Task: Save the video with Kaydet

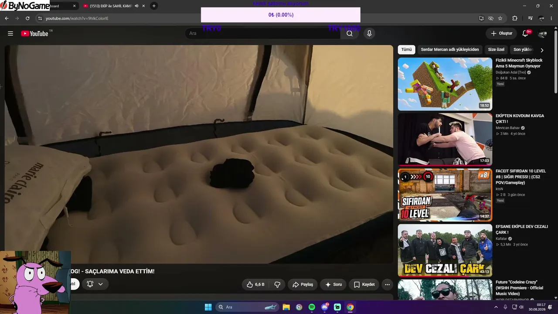Action: click(364, 284)
